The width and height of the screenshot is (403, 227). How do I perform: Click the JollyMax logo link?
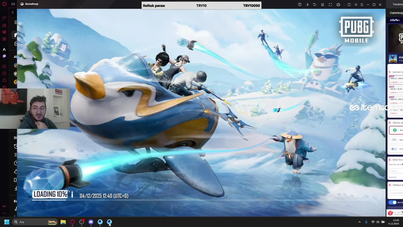point(394,20)
